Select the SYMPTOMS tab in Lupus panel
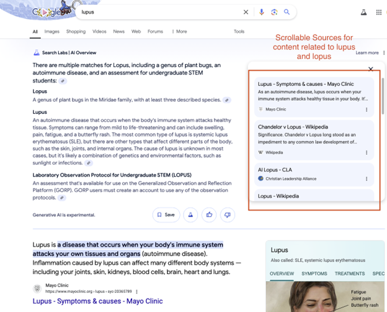 point(314,273)
